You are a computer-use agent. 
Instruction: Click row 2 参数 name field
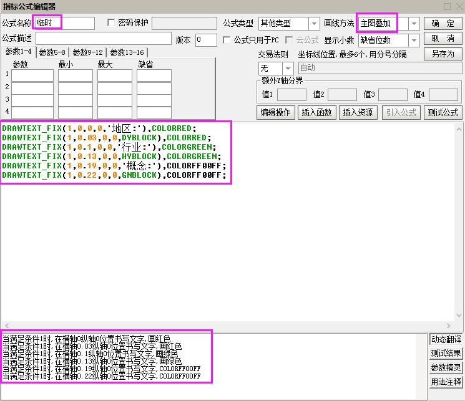[32, 89]
